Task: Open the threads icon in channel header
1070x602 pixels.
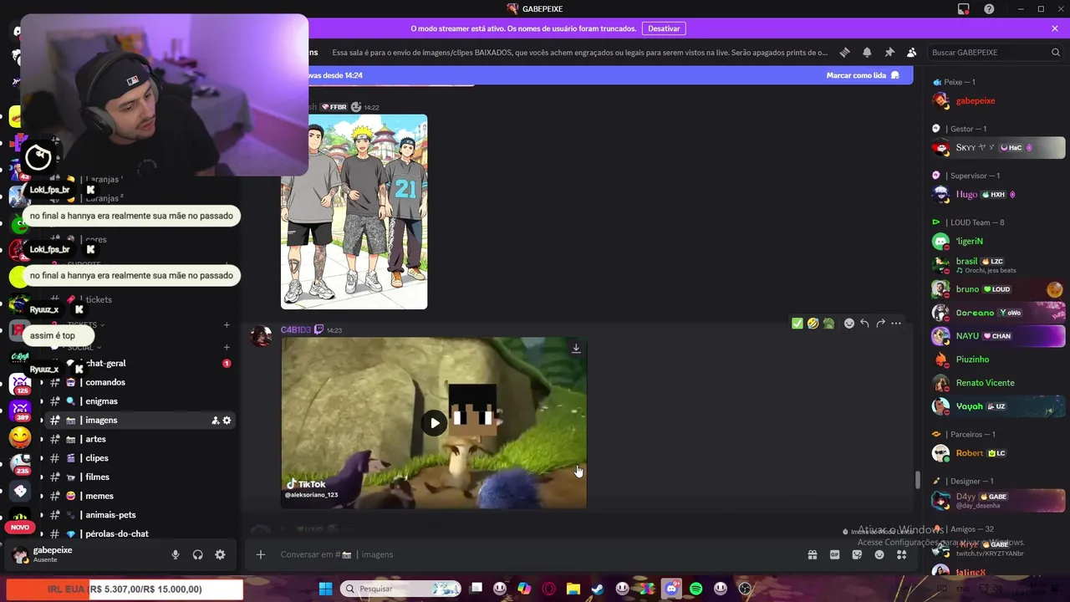Action: click(x=844, y=52)
